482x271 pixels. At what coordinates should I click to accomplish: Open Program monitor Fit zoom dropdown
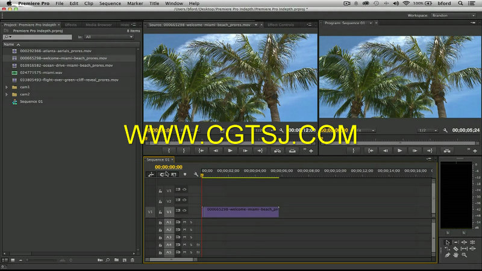point(366,130)
